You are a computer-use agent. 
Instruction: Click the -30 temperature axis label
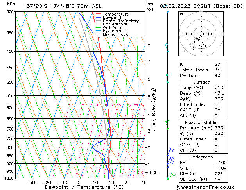(30, 183)
